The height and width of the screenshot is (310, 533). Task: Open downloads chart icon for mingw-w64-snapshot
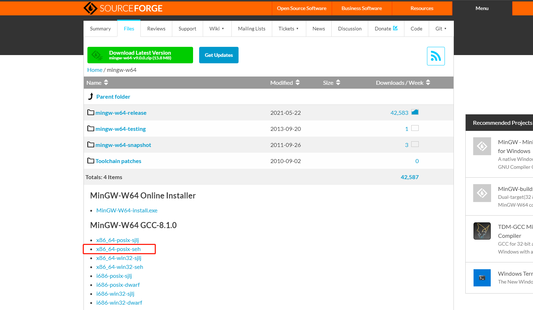(x=415, y=144)
